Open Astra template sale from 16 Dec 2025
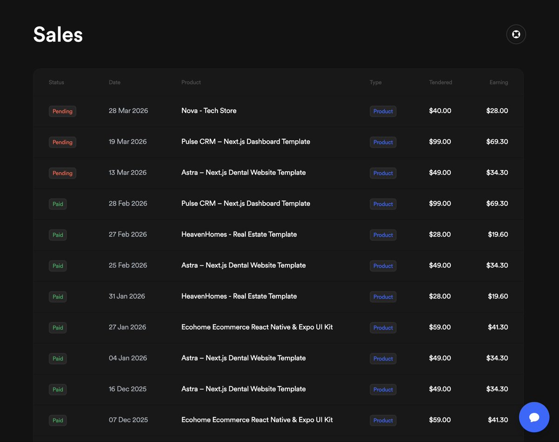Screen dimensions: 559x442 coord(244,389)
